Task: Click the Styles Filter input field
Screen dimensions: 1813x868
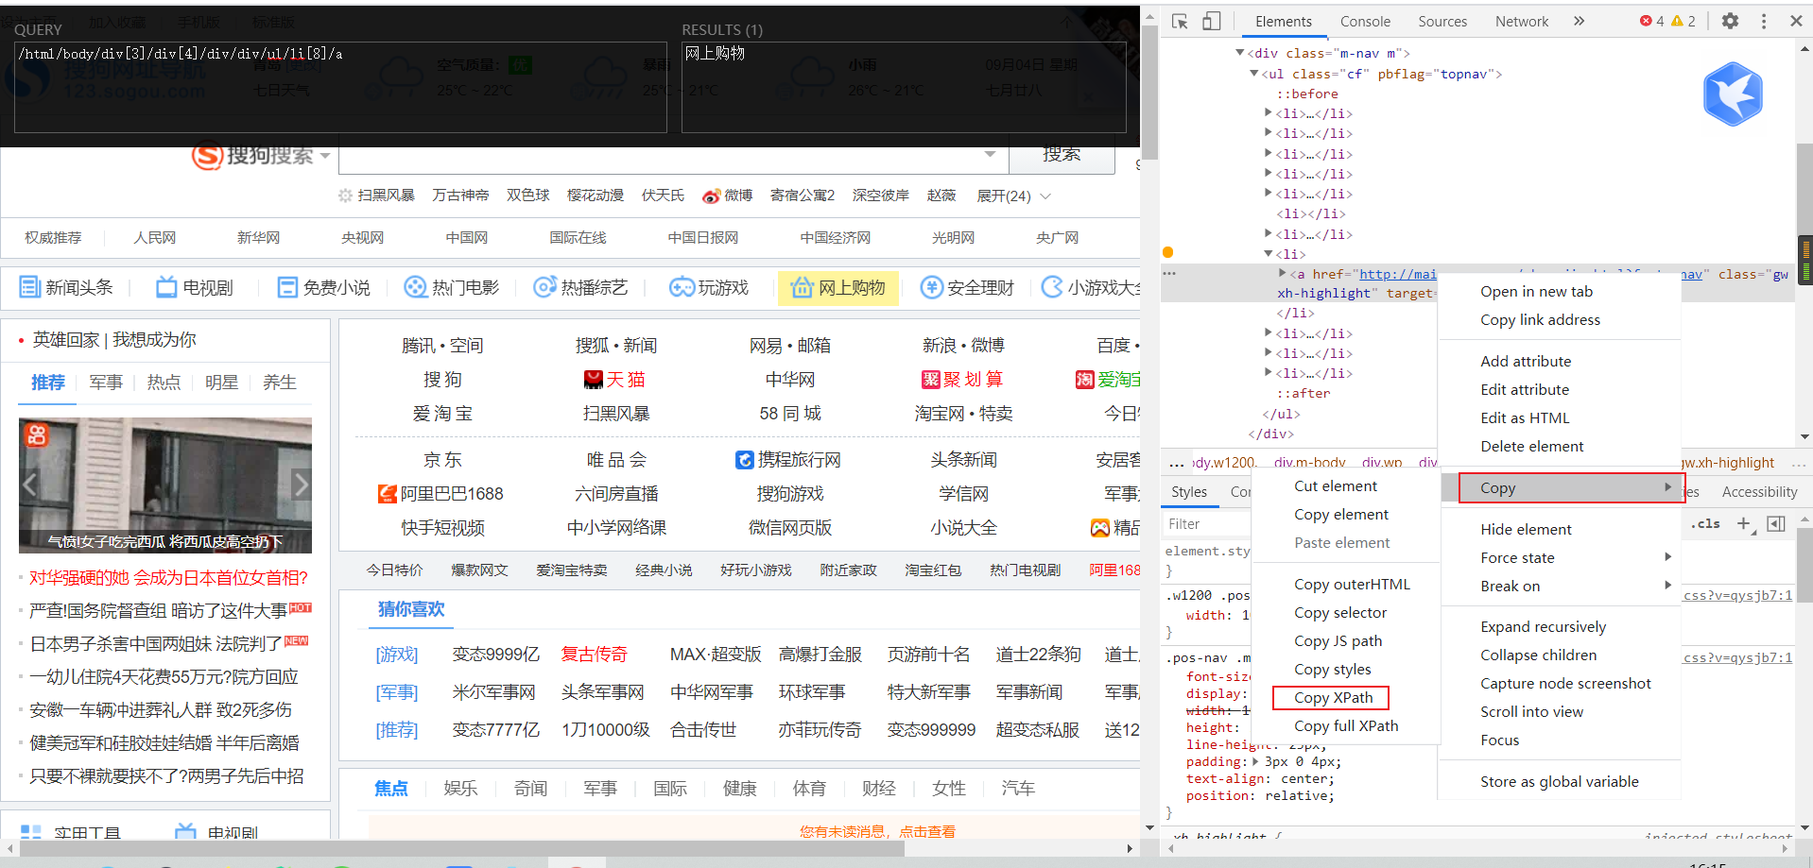Action: [1207, 524]
